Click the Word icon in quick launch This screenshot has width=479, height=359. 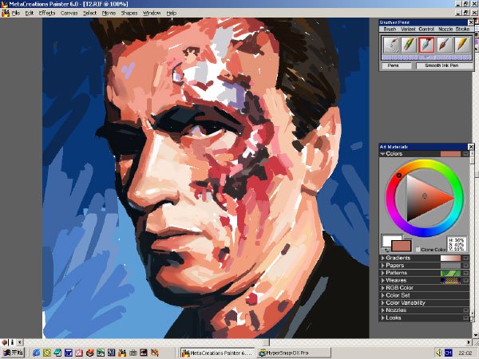tap(68, 353)
